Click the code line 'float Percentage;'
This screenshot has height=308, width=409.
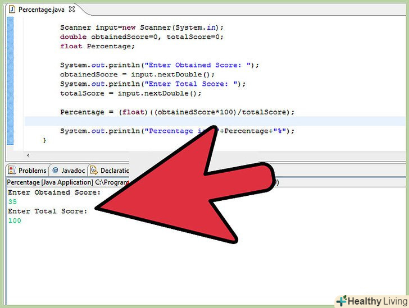pos(97,47)
